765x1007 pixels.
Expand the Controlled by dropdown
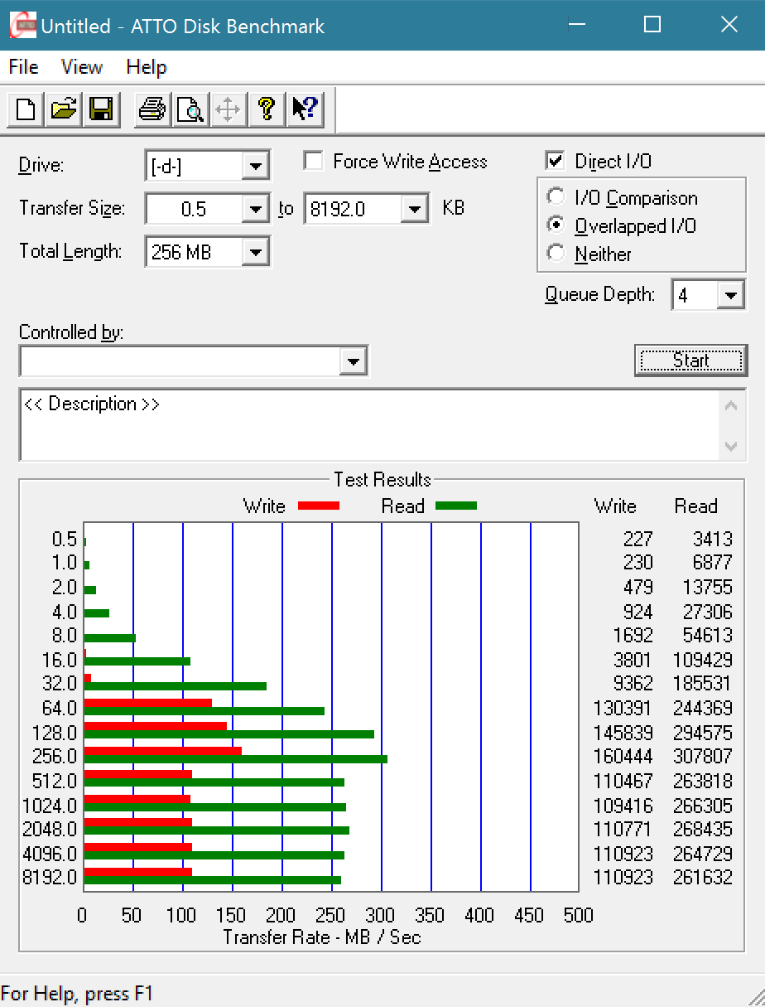354,361
